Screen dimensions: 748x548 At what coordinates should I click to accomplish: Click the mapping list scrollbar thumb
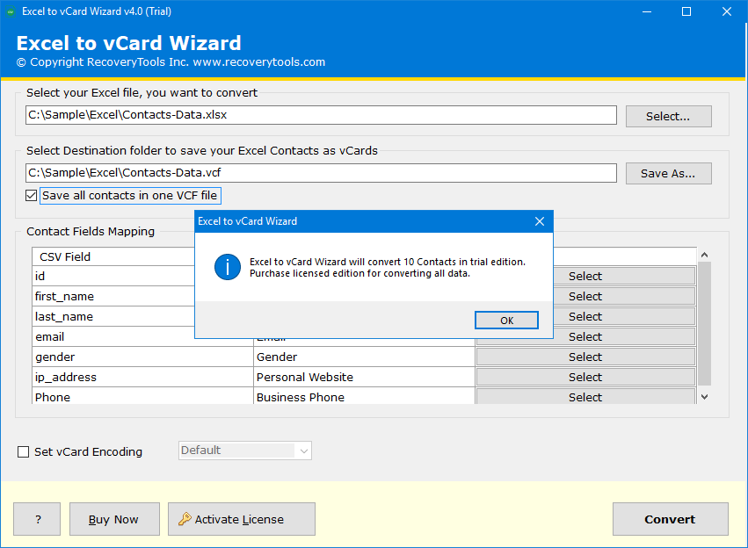(705, 323)
